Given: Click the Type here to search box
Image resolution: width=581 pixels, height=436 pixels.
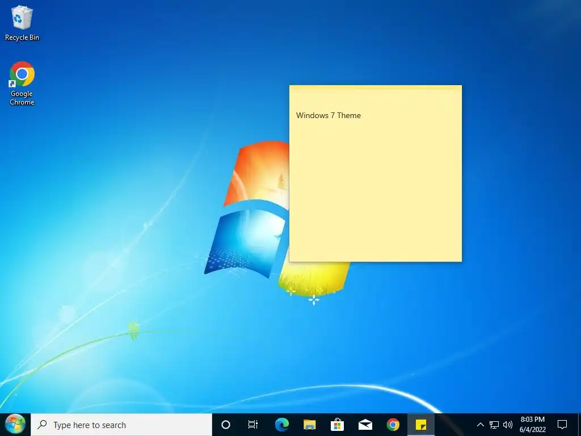Looking at the screenshot, I should click(x=121, y=425).
